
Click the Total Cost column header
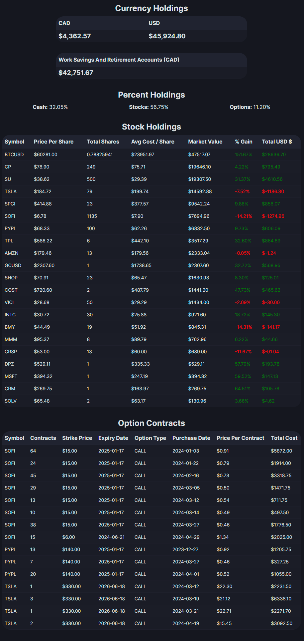pyautogui.click(x=284, y=438)
